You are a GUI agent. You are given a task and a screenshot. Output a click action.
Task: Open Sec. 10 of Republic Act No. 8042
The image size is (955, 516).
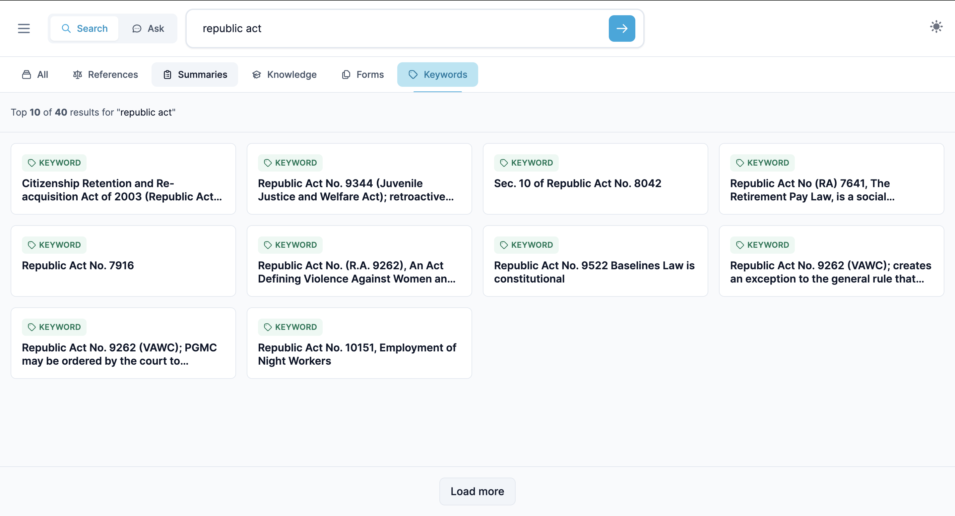(577, 183)
